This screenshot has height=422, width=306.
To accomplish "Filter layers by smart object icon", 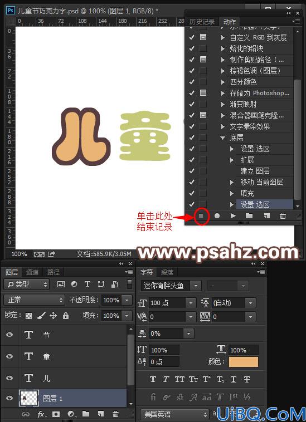I will click(114, 284).
